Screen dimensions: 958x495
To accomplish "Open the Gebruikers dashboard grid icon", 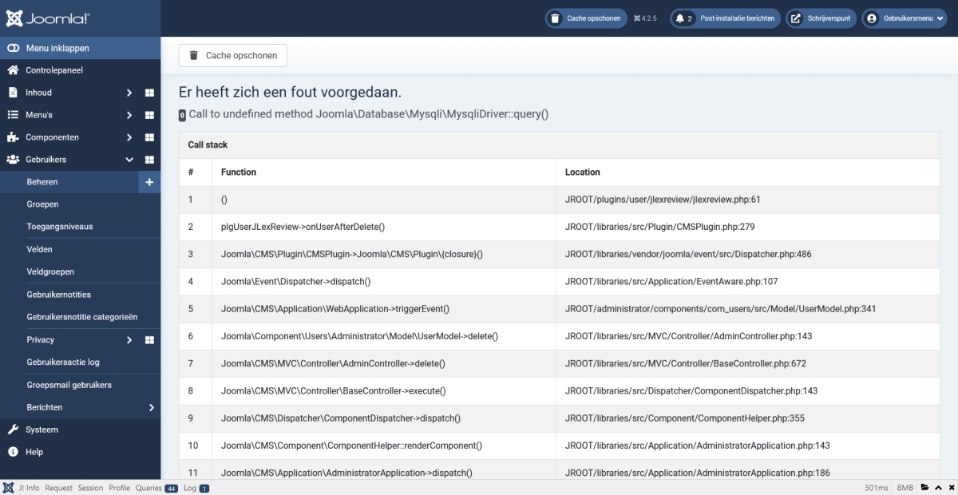I will point(149,160).
